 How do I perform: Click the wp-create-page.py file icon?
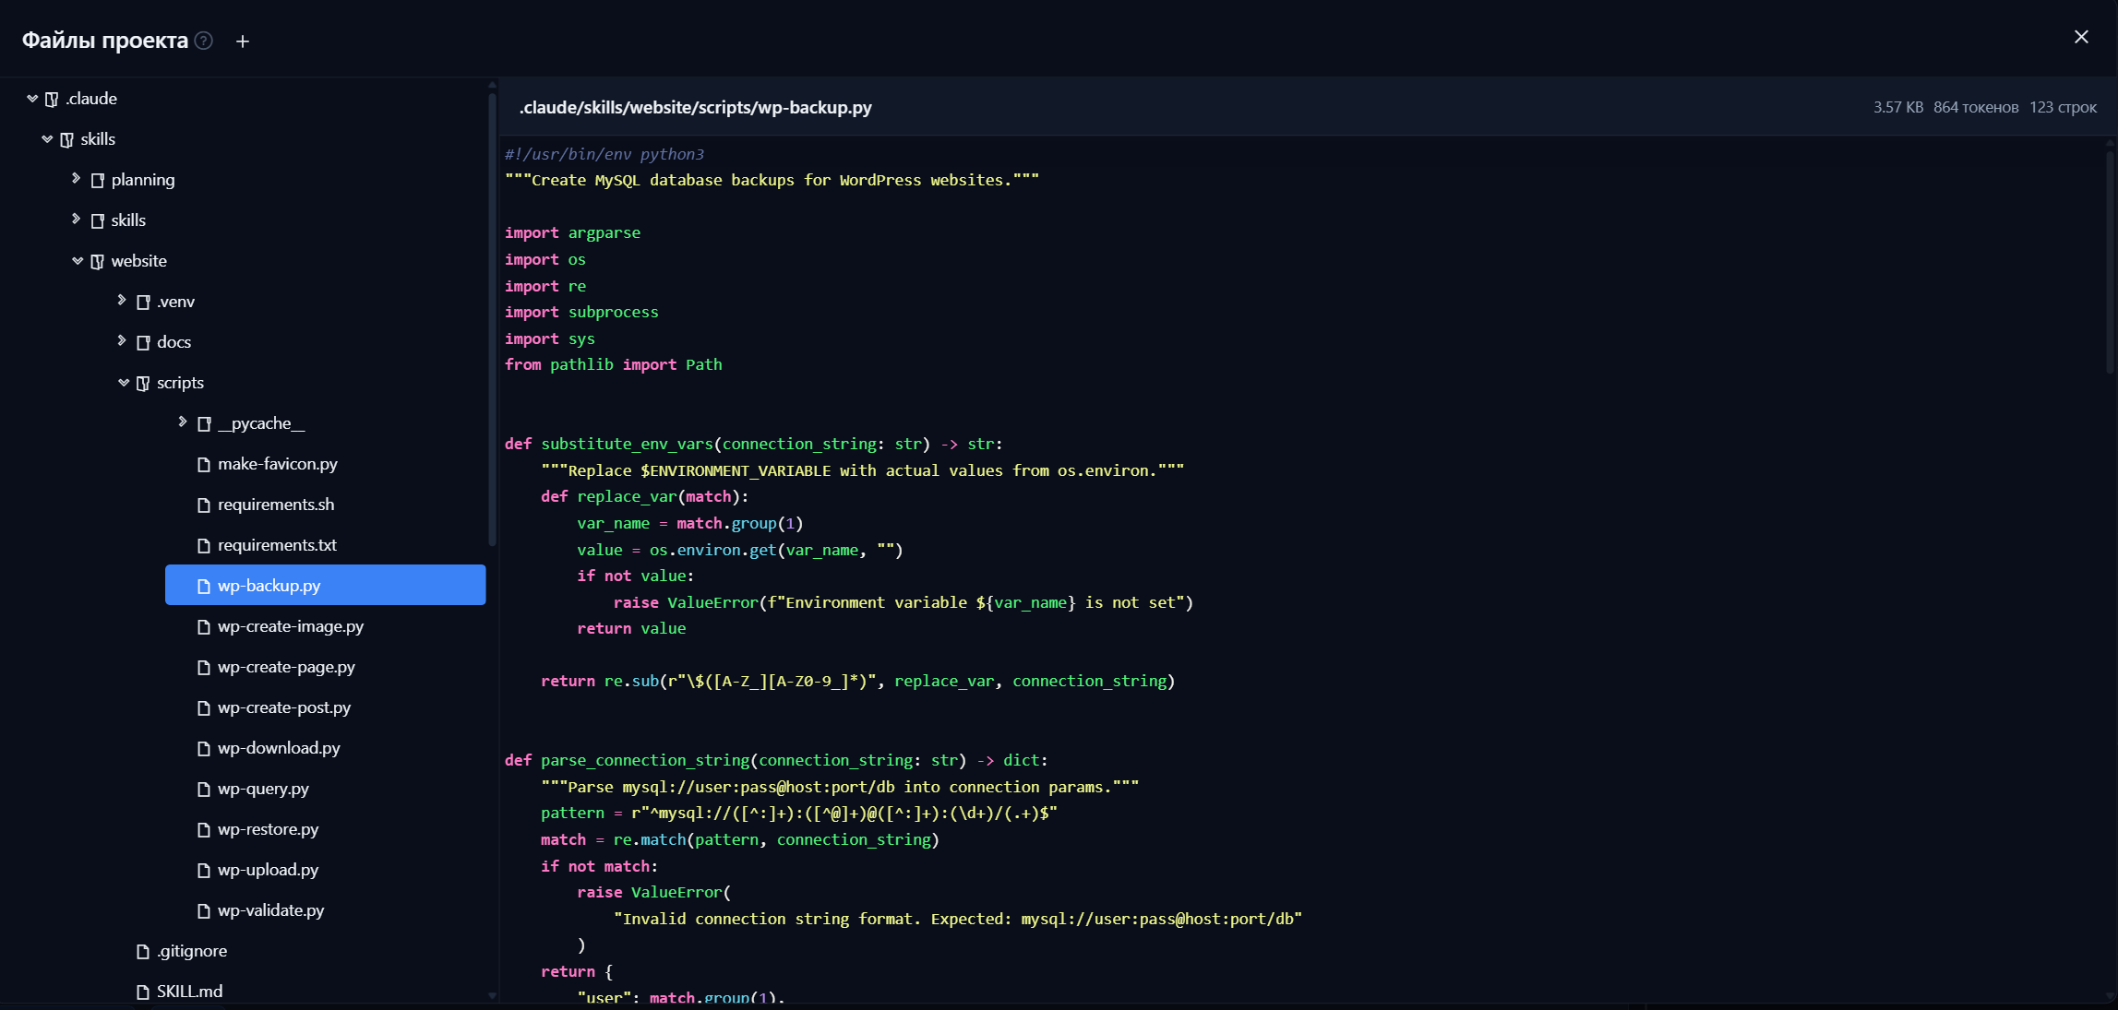click(x=204, y=667)
